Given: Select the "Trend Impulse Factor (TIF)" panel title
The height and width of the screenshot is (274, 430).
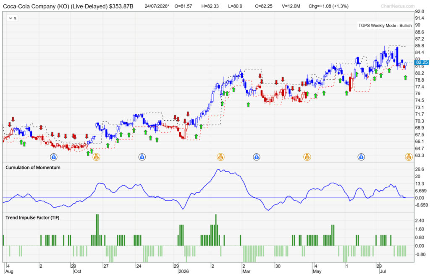Looking at the screenshot, I should tap(32, 217).
